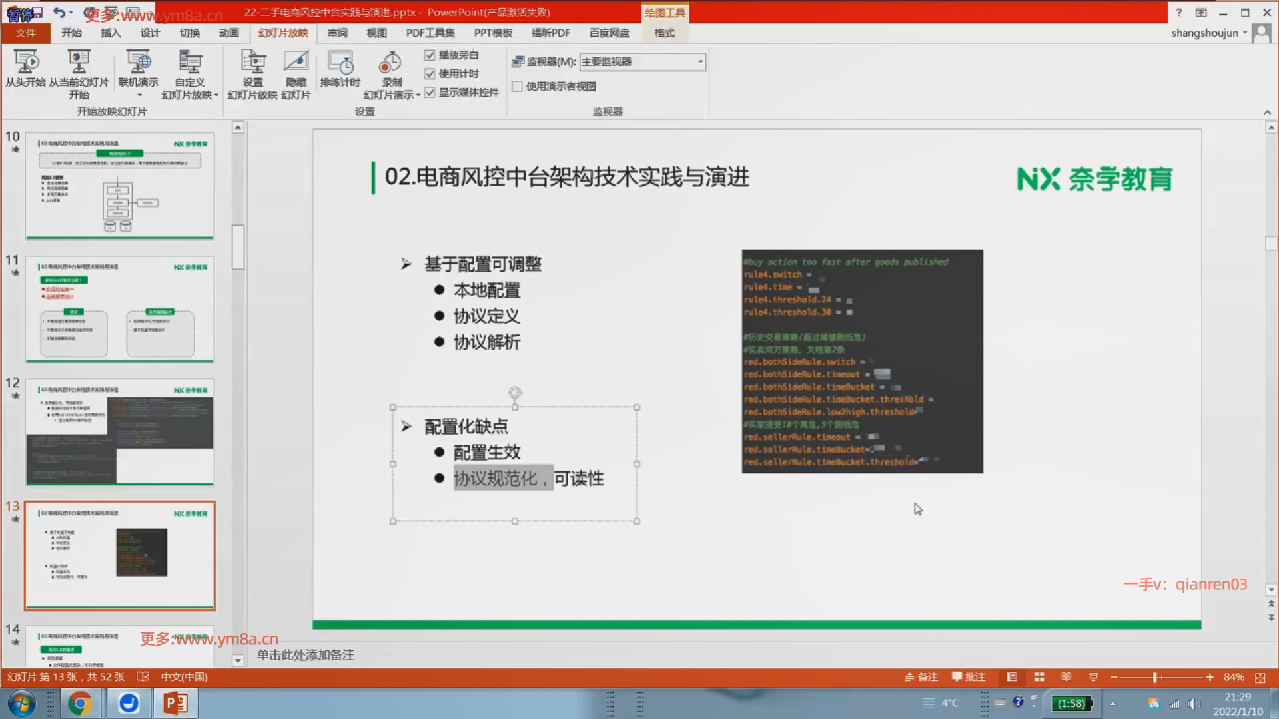Fit slide to current window icon
The width and height of the screenshot is (1279, 719).
pyautogui.click(x=1260, y=677)
